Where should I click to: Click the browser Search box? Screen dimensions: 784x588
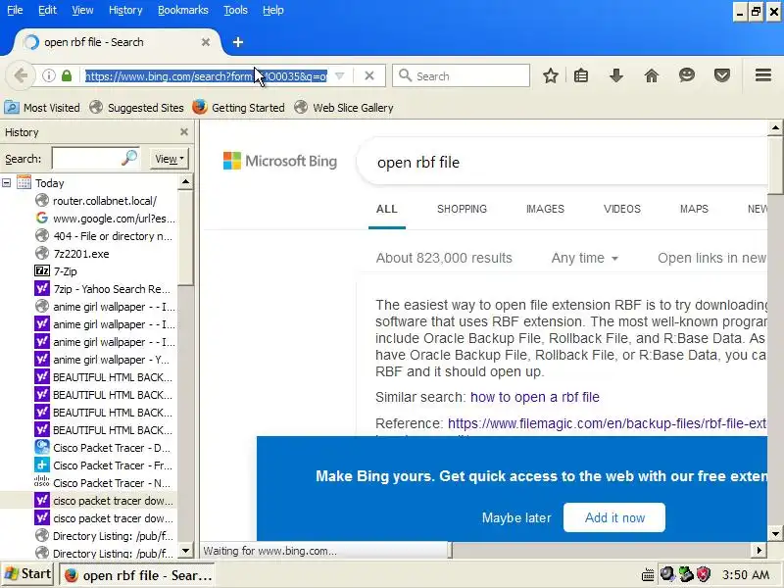[461, 76]
